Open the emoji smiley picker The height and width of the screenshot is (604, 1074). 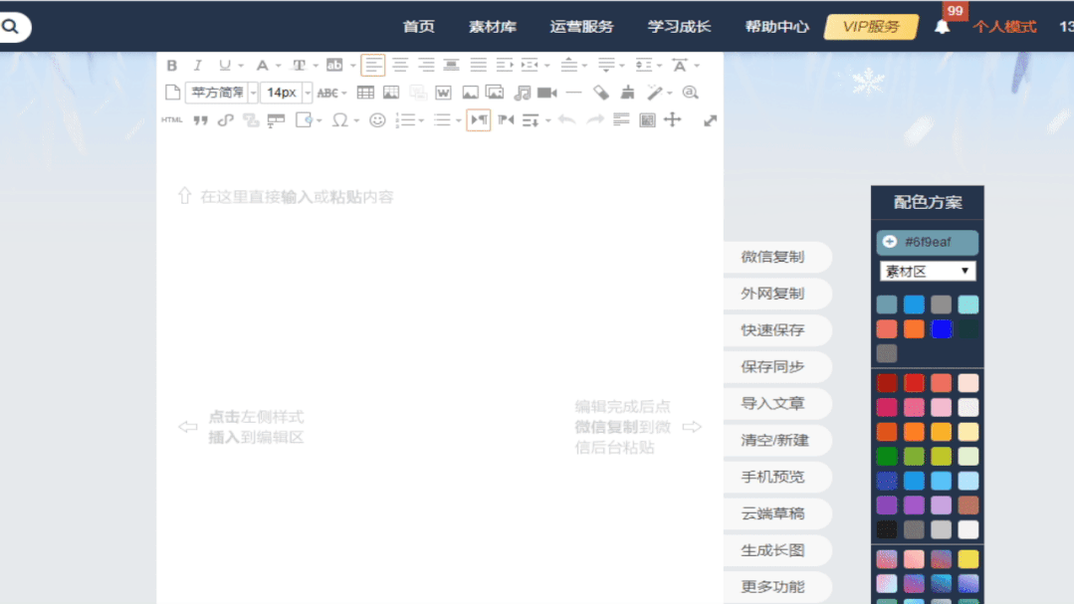pyautogui.click(x=377, y=120)
